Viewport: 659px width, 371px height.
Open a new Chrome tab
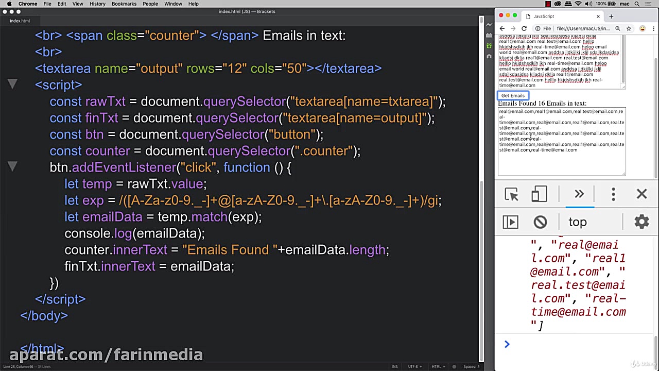611,16
